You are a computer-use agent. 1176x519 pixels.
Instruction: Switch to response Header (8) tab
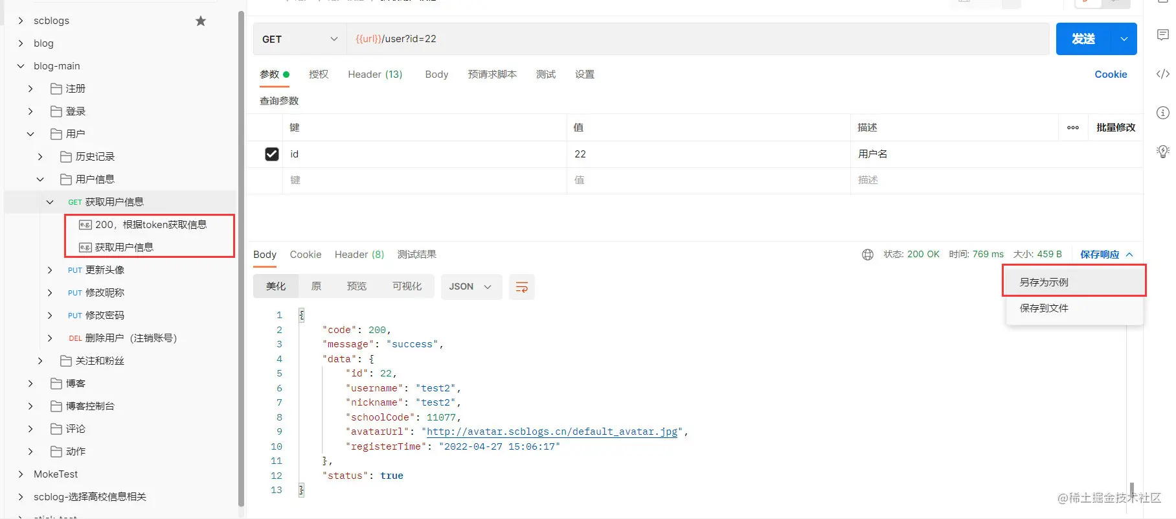pos(359,255)
